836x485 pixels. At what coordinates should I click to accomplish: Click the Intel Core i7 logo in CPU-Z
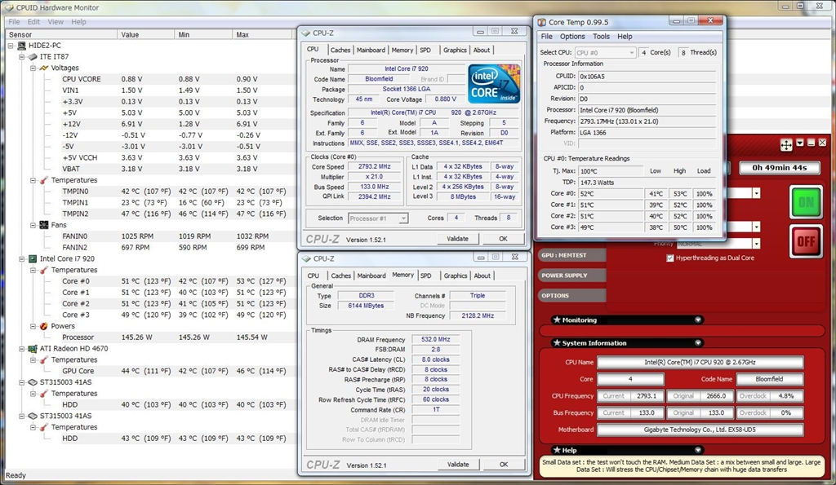click(494, 82)
